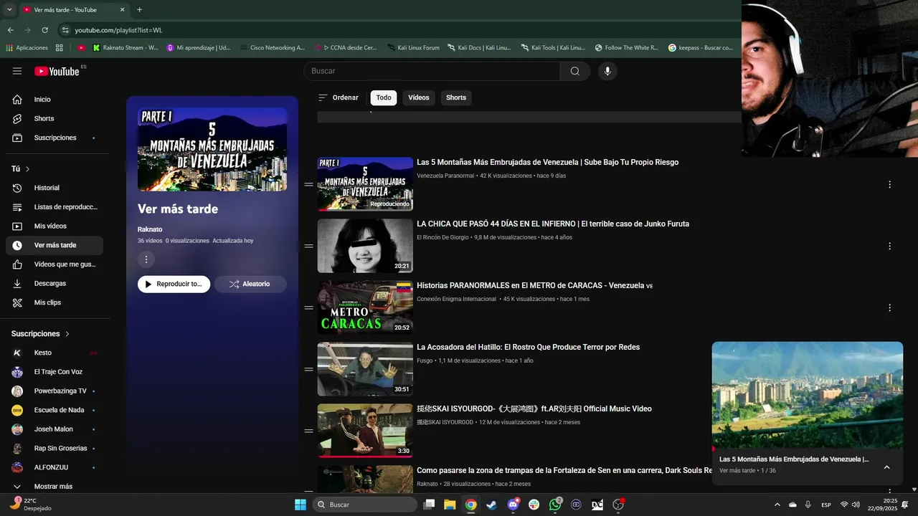This screenshot has width=918, height=516.
Task: Open Descargas in the sidebar
Action: click(55, 283)
